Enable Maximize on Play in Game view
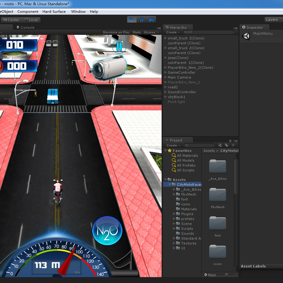The width and height of the screenshot is (283, 283). (116, 32)
